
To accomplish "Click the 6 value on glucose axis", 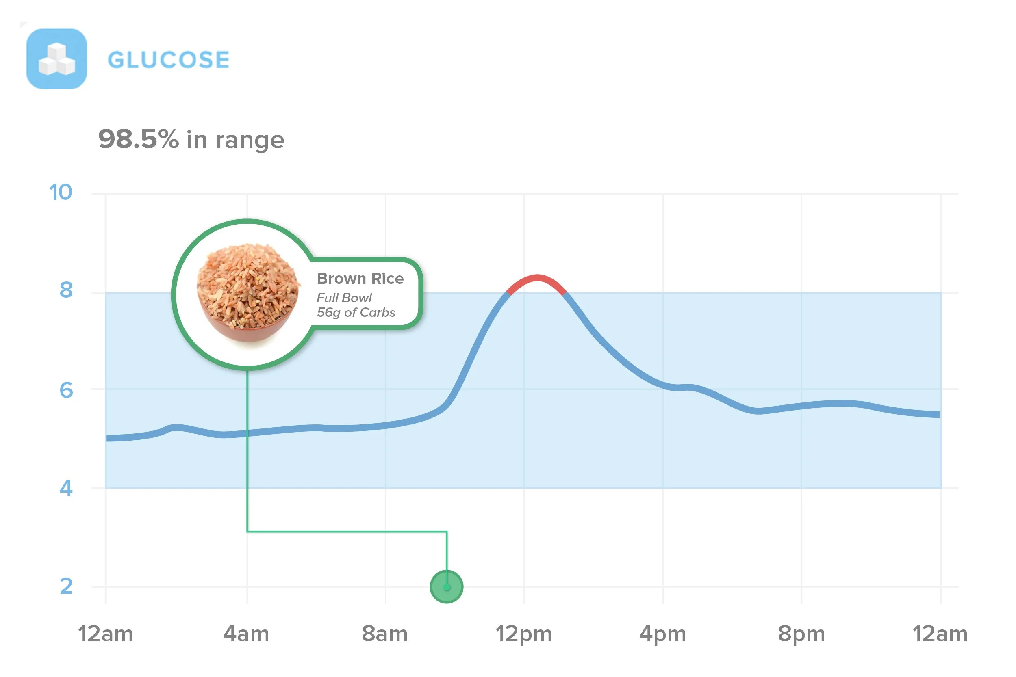I will pyautogui.click(x=66, y=390).
